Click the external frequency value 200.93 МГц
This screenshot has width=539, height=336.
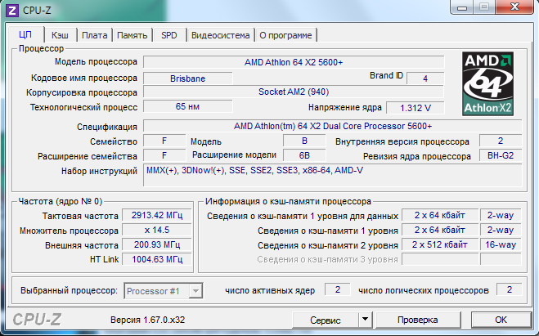(157, 245)
